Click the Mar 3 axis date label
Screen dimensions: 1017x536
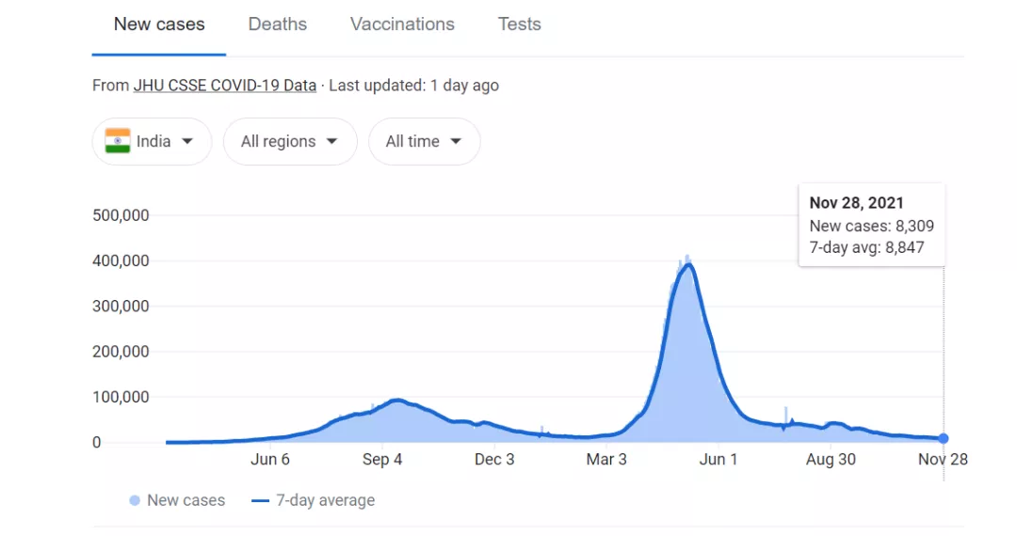point(606,459)
